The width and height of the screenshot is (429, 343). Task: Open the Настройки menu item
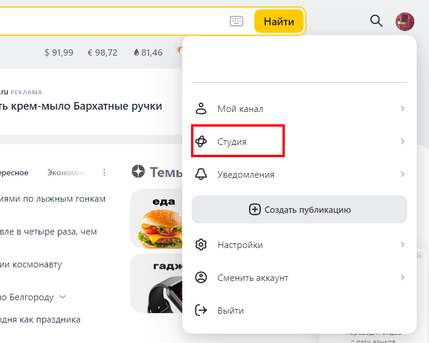click(299, 244)
